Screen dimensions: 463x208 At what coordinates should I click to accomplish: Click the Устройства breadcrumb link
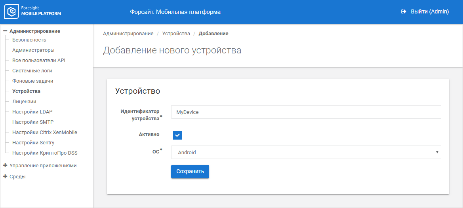pyautogui.click(x=176, y=34)
